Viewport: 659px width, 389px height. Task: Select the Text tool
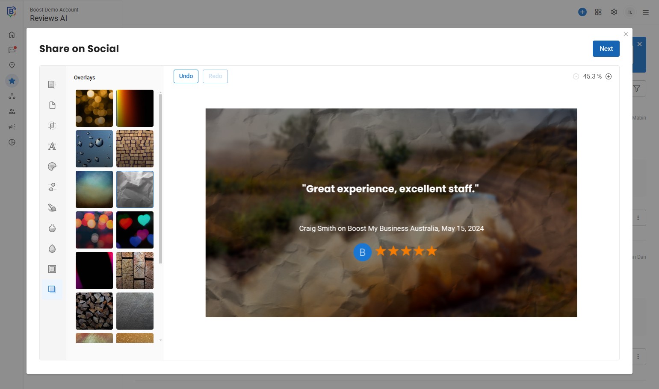[x=52, y=146]
